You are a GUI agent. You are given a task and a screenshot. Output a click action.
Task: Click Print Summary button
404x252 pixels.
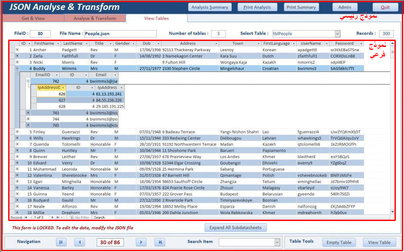[301, 7]
